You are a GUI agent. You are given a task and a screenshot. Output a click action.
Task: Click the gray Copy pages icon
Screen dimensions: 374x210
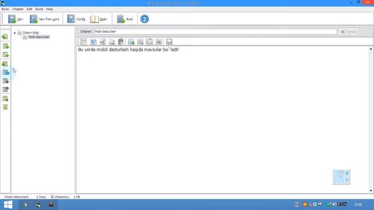pyautogui.click(x=112, y=41)
